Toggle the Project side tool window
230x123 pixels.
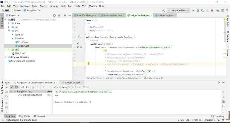2,21
